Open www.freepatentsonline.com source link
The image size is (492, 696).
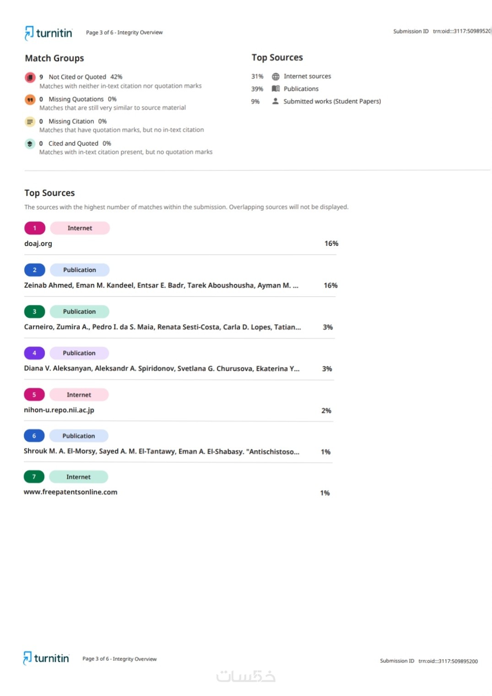click(x=70, y=492)
